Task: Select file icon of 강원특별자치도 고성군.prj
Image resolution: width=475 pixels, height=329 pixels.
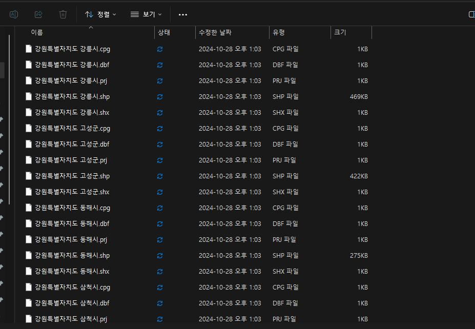Action: (x=29, y=160)
